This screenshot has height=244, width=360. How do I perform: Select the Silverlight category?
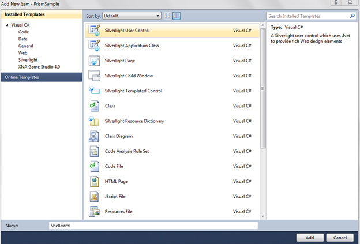(x=28, y=60)
